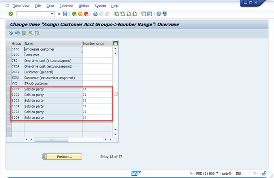Click the Find binoculars icon

(101, 14)
